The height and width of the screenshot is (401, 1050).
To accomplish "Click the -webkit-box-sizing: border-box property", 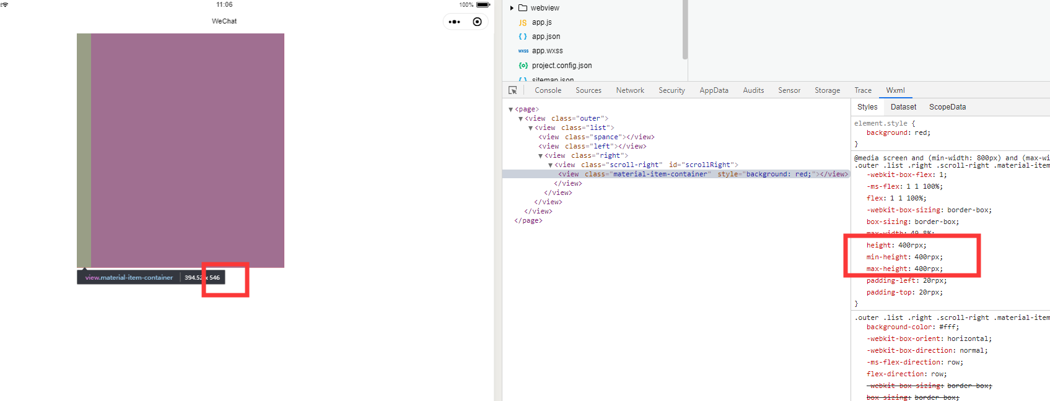I will [x=929, y=210].
